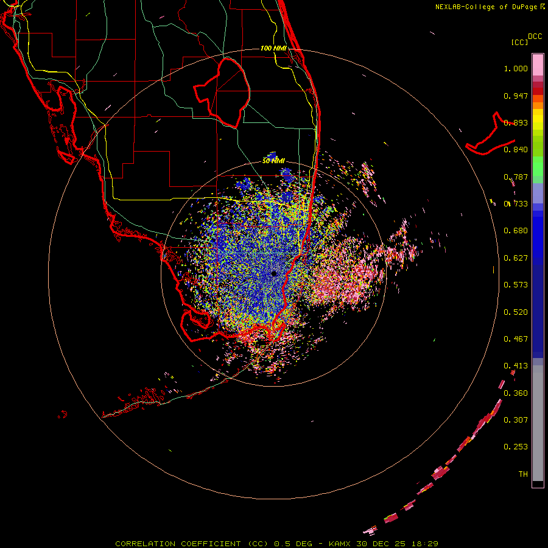The height and width of the screenshot is (548, 548).
Task: Click the DCC product label
Action: pos(535,37)
